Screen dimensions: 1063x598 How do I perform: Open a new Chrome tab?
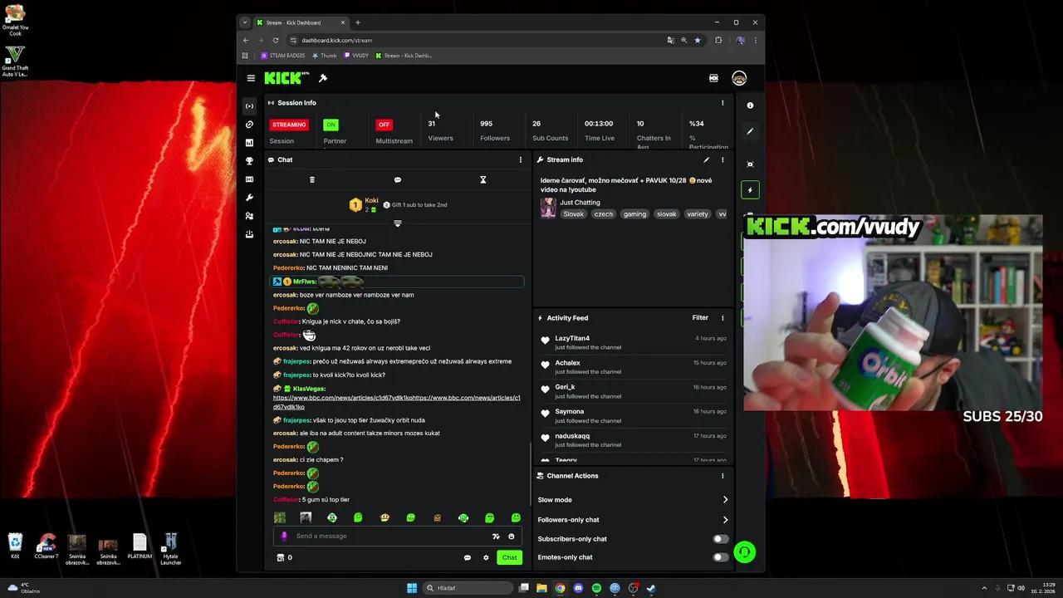(x=358, y=22)
